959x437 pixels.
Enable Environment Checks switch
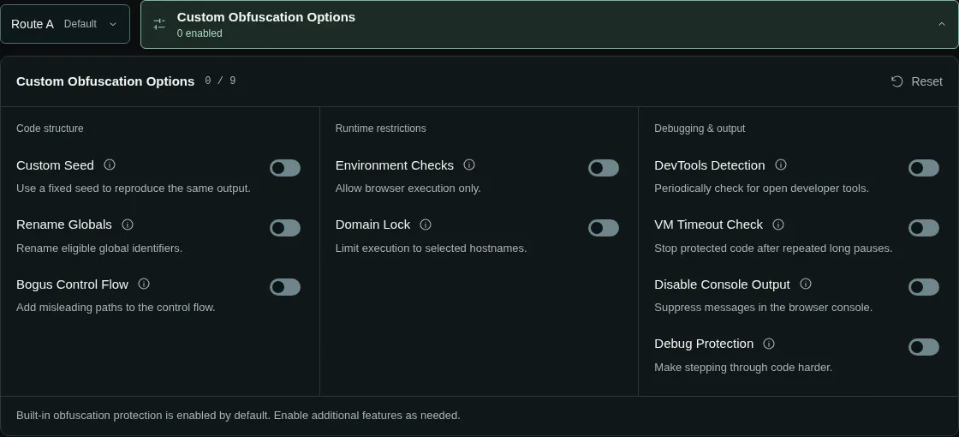[604, 168]
